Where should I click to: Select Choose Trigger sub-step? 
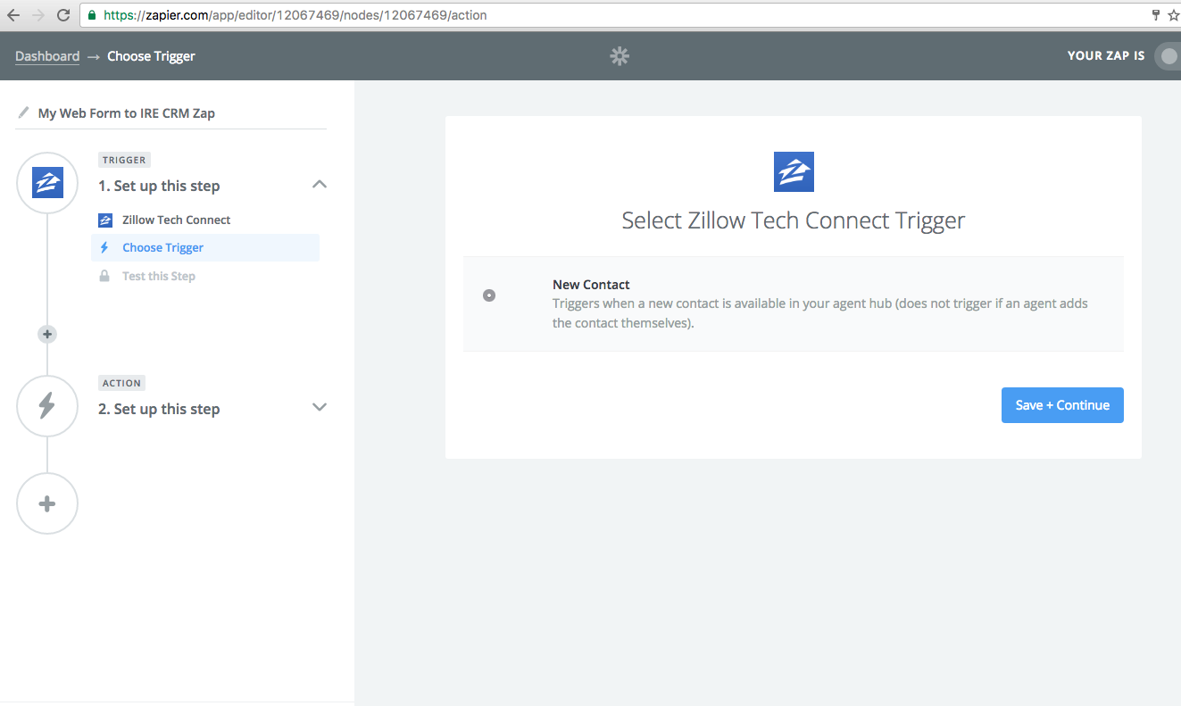(205, 248)
